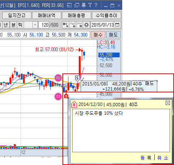The width and height of the screenshot is (174, 165).
Task: Expand the period interval dropdown arrow
Action: point(35,25)
